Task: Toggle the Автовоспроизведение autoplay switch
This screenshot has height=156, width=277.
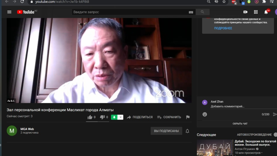Action: (275, 135)
